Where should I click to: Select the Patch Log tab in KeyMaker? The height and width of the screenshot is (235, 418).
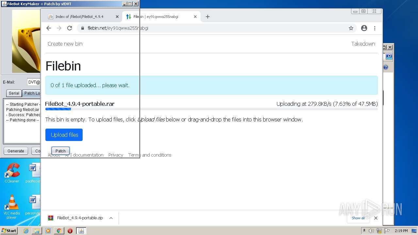pyautogui.click(x=31, y=93)
